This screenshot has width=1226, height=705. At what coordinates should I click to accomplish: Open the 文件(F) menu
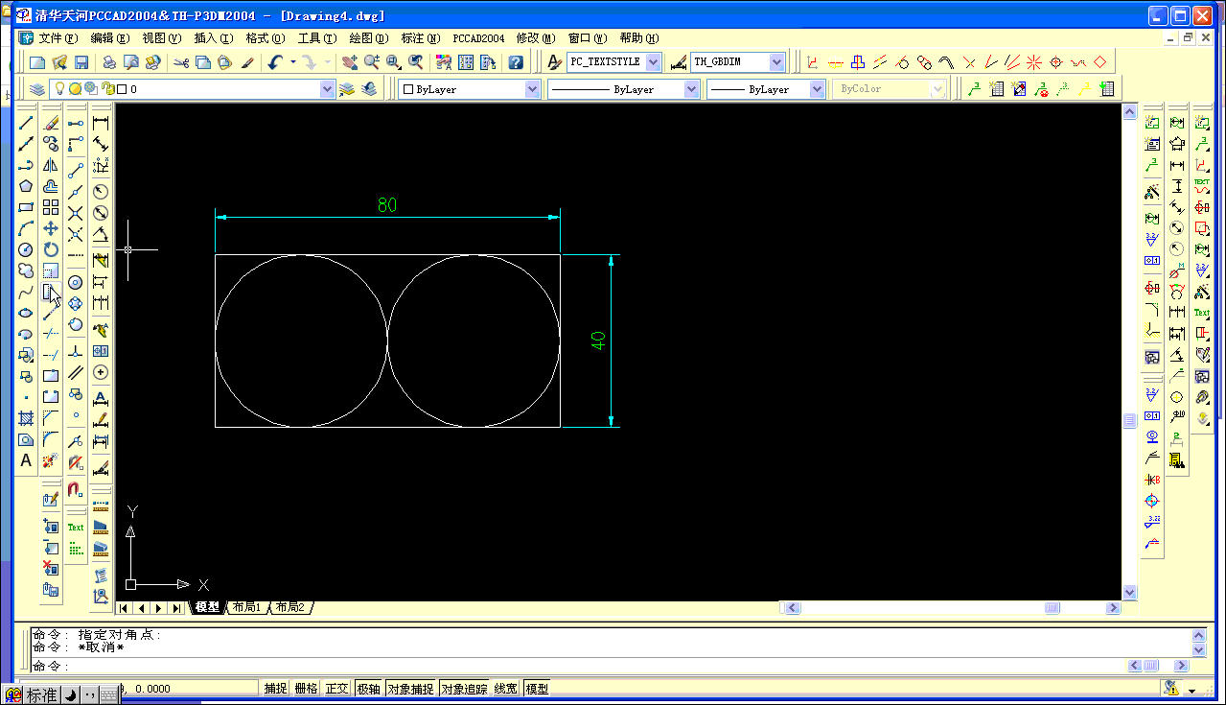(58, 38)
